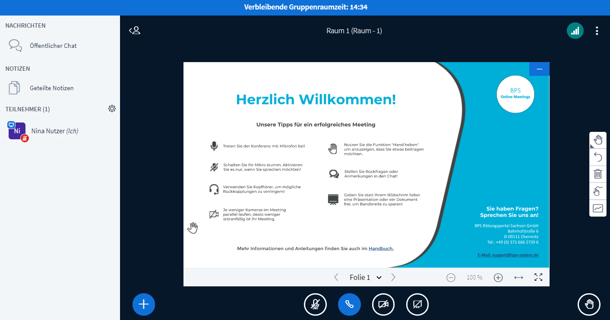
Task: Open participant settings gear icon
Action: coord(112,109)
